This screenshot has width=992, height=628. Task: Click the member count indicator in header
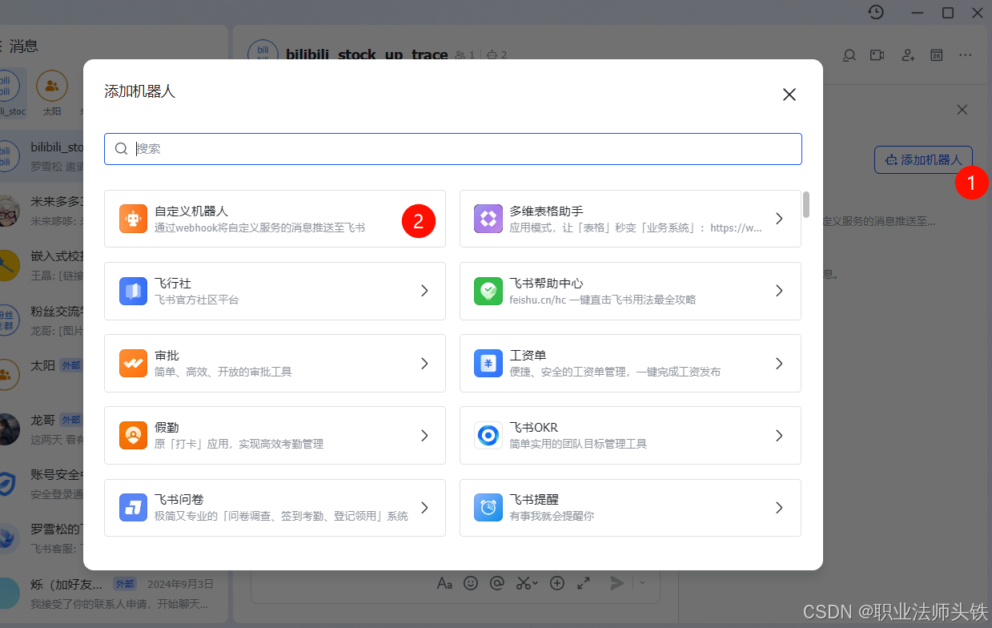[x=465, y=55]
